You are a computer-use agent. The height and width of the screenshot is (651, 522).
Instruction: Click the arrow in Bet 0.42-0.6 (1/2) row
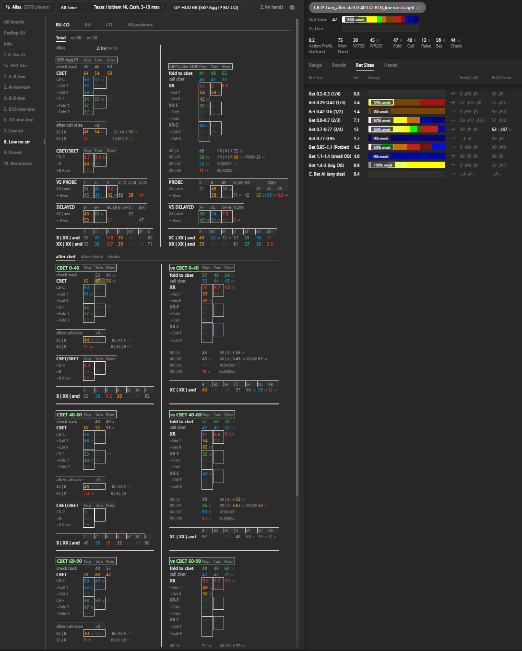[x=452, y=111]
